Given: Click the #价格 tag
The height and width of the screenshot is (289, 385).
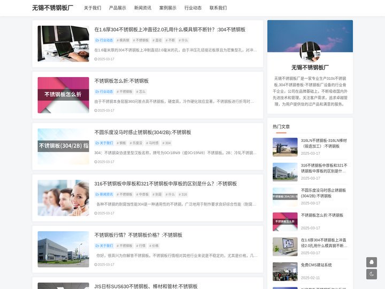Looking at the screenshot, I should click(154, 246).
